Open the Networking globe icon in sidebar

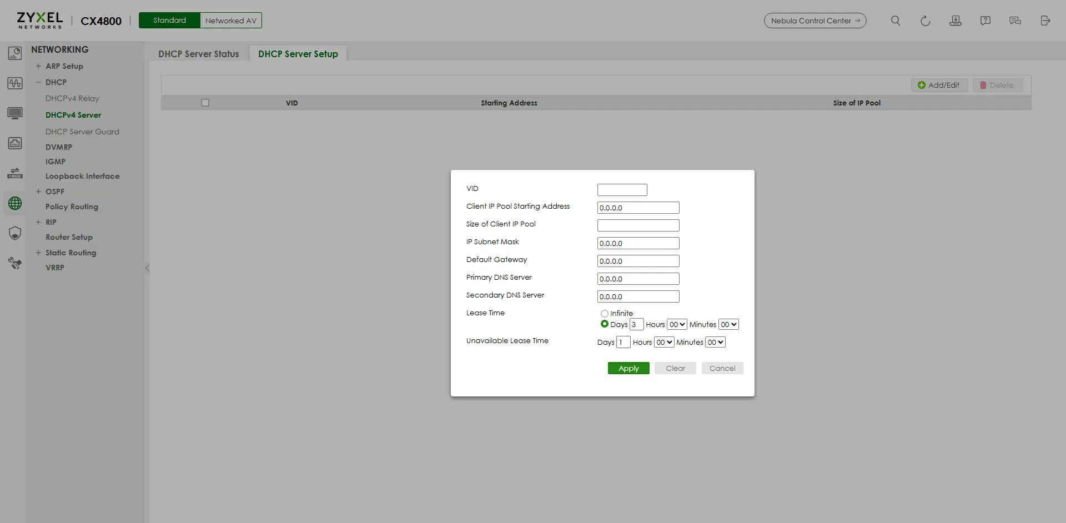(x=15, y=203)
